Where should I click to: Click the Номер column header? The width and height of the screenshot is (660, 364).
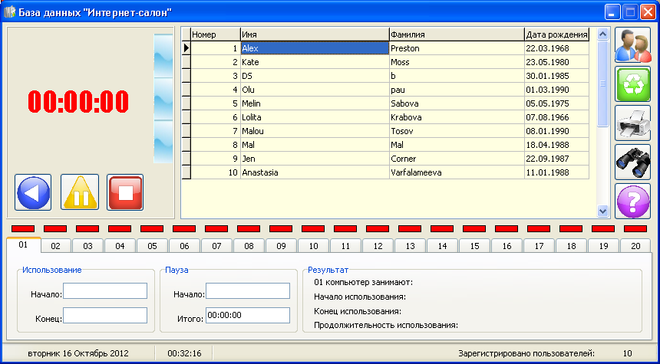(x=216, y=34)
